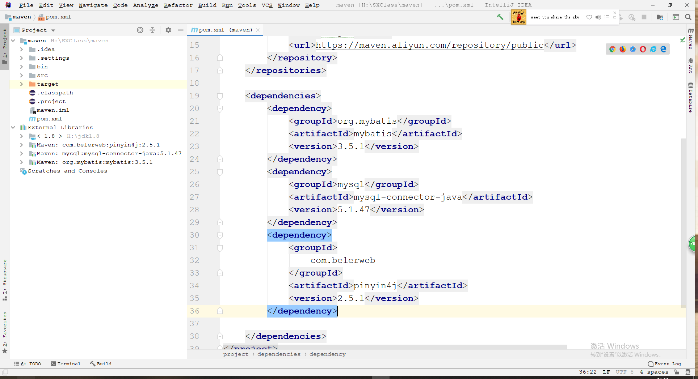Like the song with the heart icon
Image resolution: width=698 pixels, height=379 pixels.
(x=589, y=17)
